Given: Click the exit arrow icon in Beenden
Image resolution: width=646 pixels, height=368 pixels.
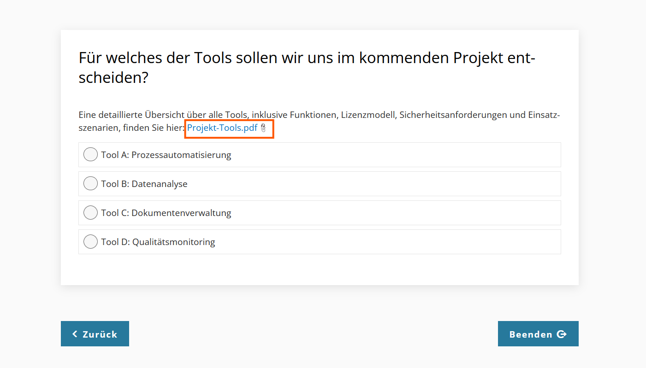Looking at the screenshot, I should pyautogui.click(x=562, y=334).
